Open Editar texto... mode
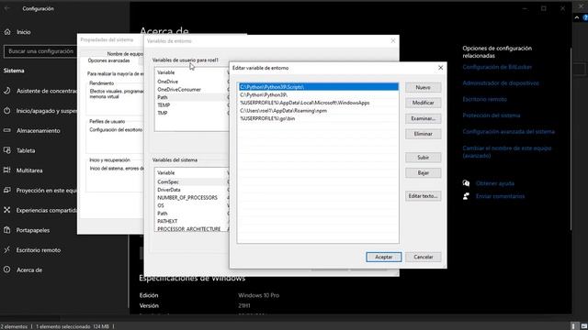The image size is (588, 330). click(x=423, y=196)
